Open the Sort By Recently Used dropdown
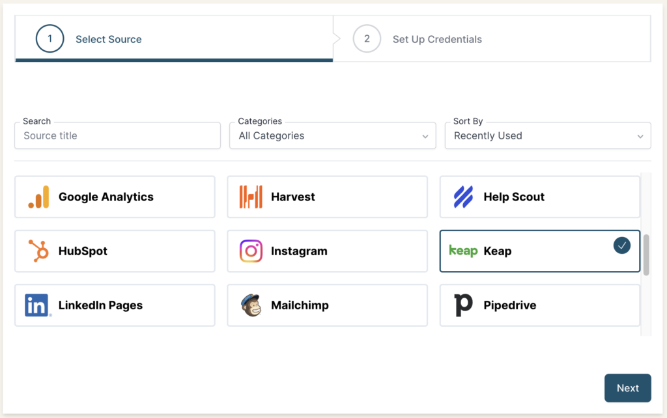The image size is (667, 418). (x=547, y=135)
